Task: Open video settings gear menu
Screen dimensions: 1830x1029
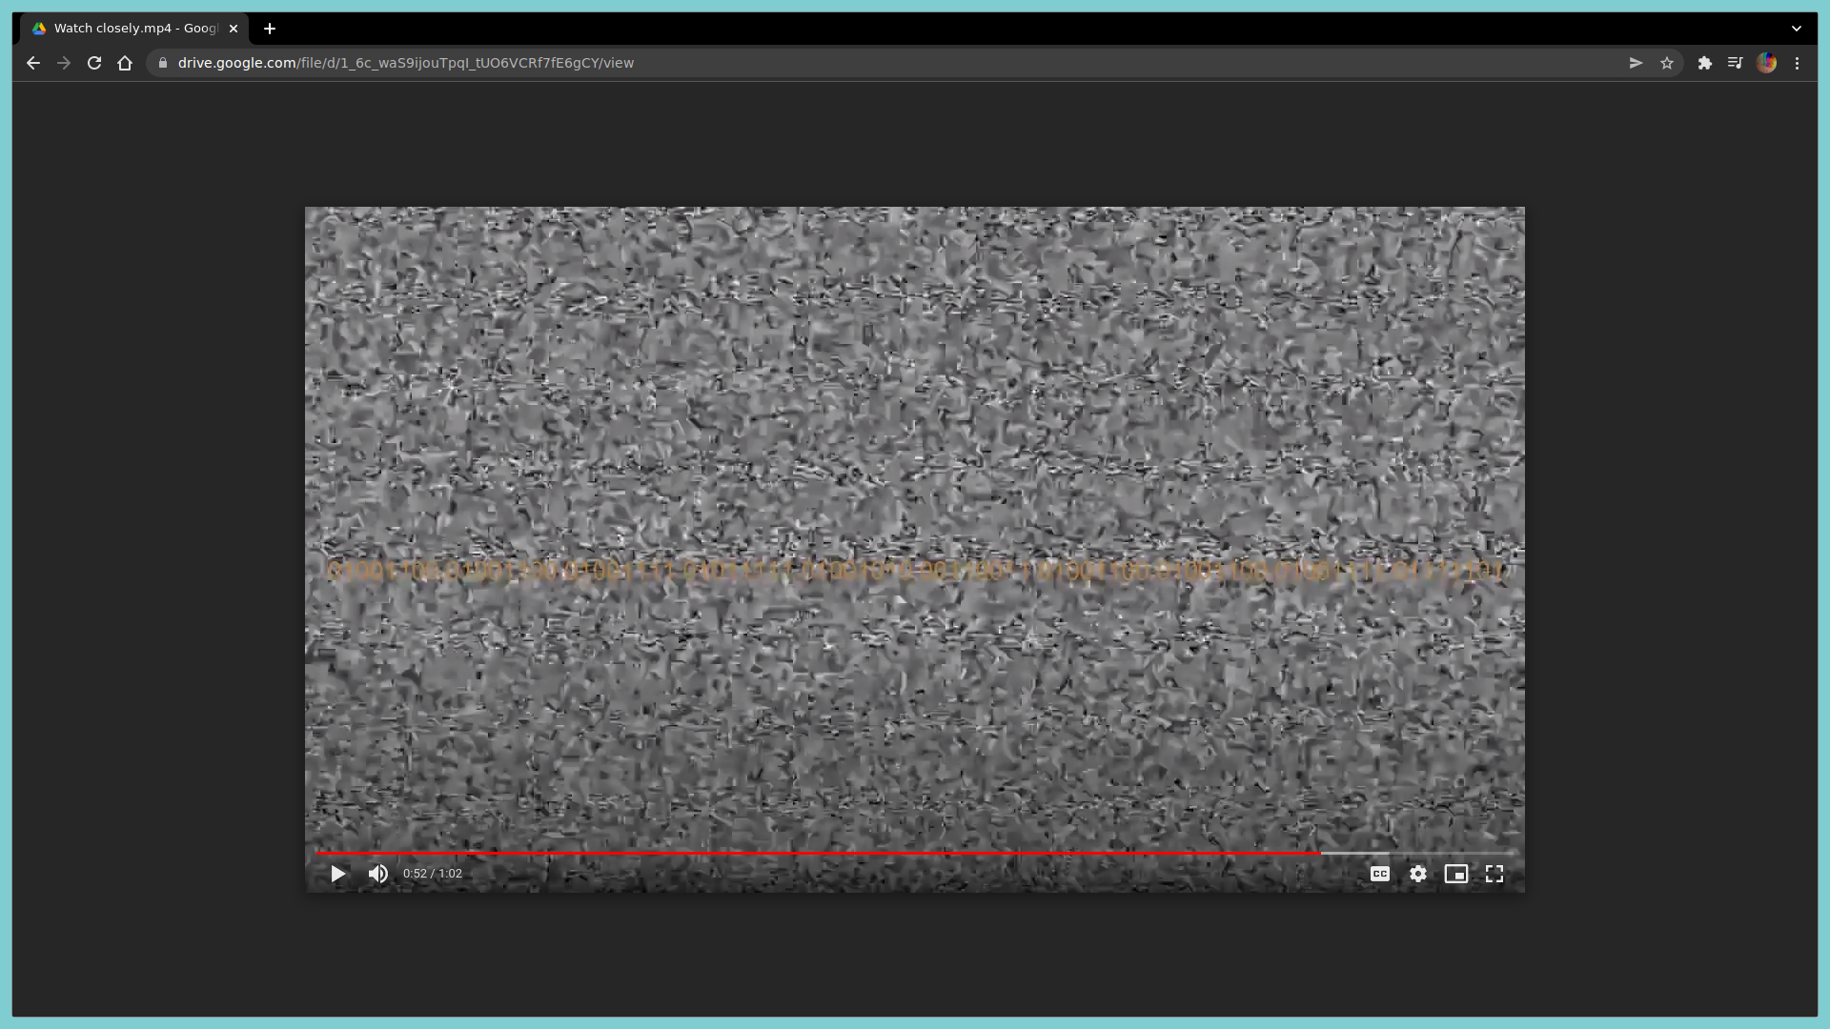Action: coord(1418,874)
